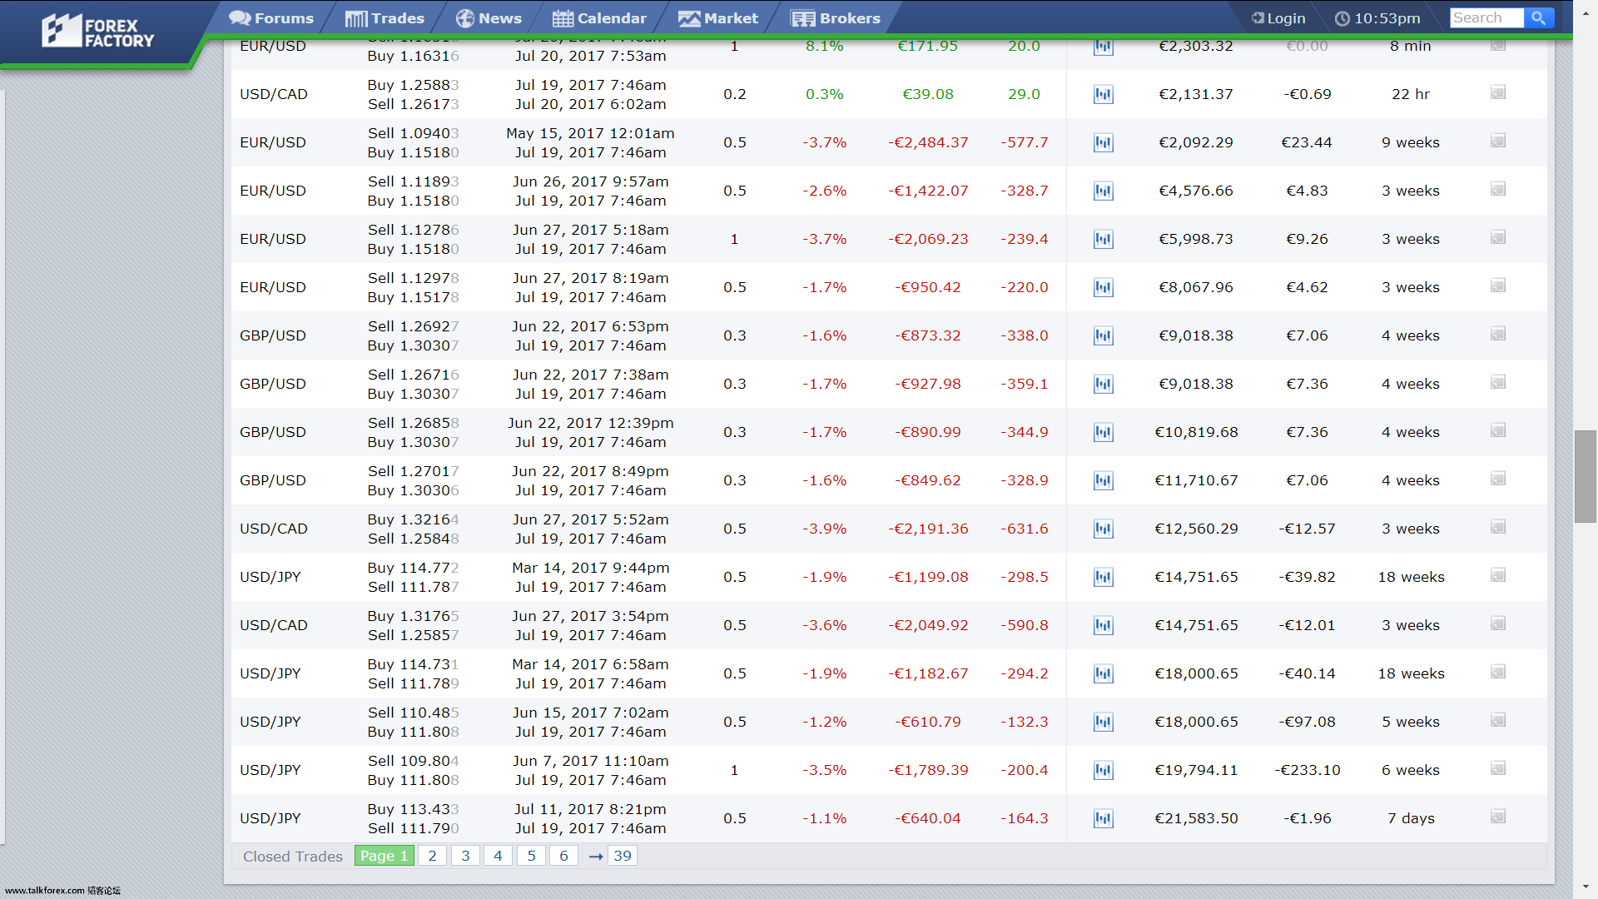
Task: Click the -631.6 pips value
Action: click(x=1025, y=529)
